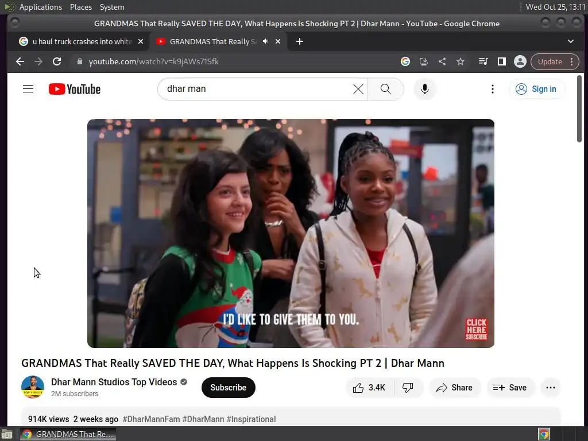
Task: Share the video
Action: tap(454, 388)
